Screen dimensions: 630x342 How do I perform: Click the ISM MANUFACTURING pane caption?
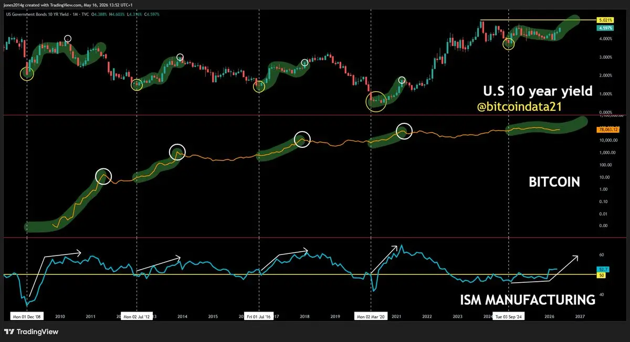point(528,300)
